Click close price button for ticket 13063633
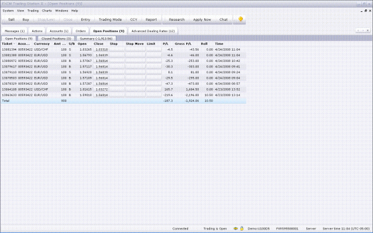The image size is (373, 233). point(101,95)
